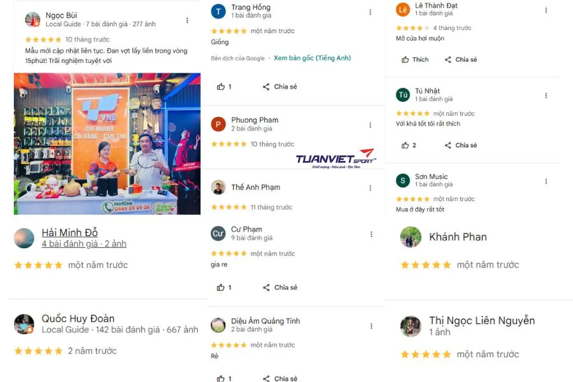Open the options menu for Tú Nhật's review
The width and height of the screenshot is (573, 382).
(x=546, y=95)
